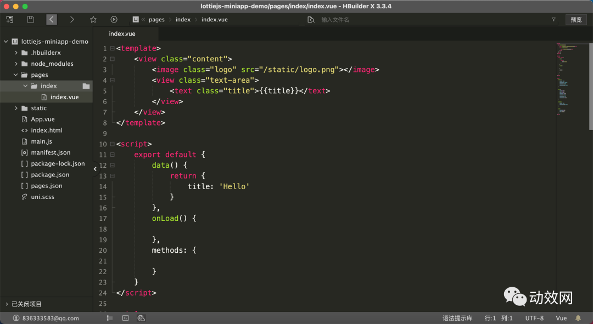This screenshot has height=324, width=593.
Task: Expand the closed projects section
Action: pyautogui.click(x=7, y=304)
